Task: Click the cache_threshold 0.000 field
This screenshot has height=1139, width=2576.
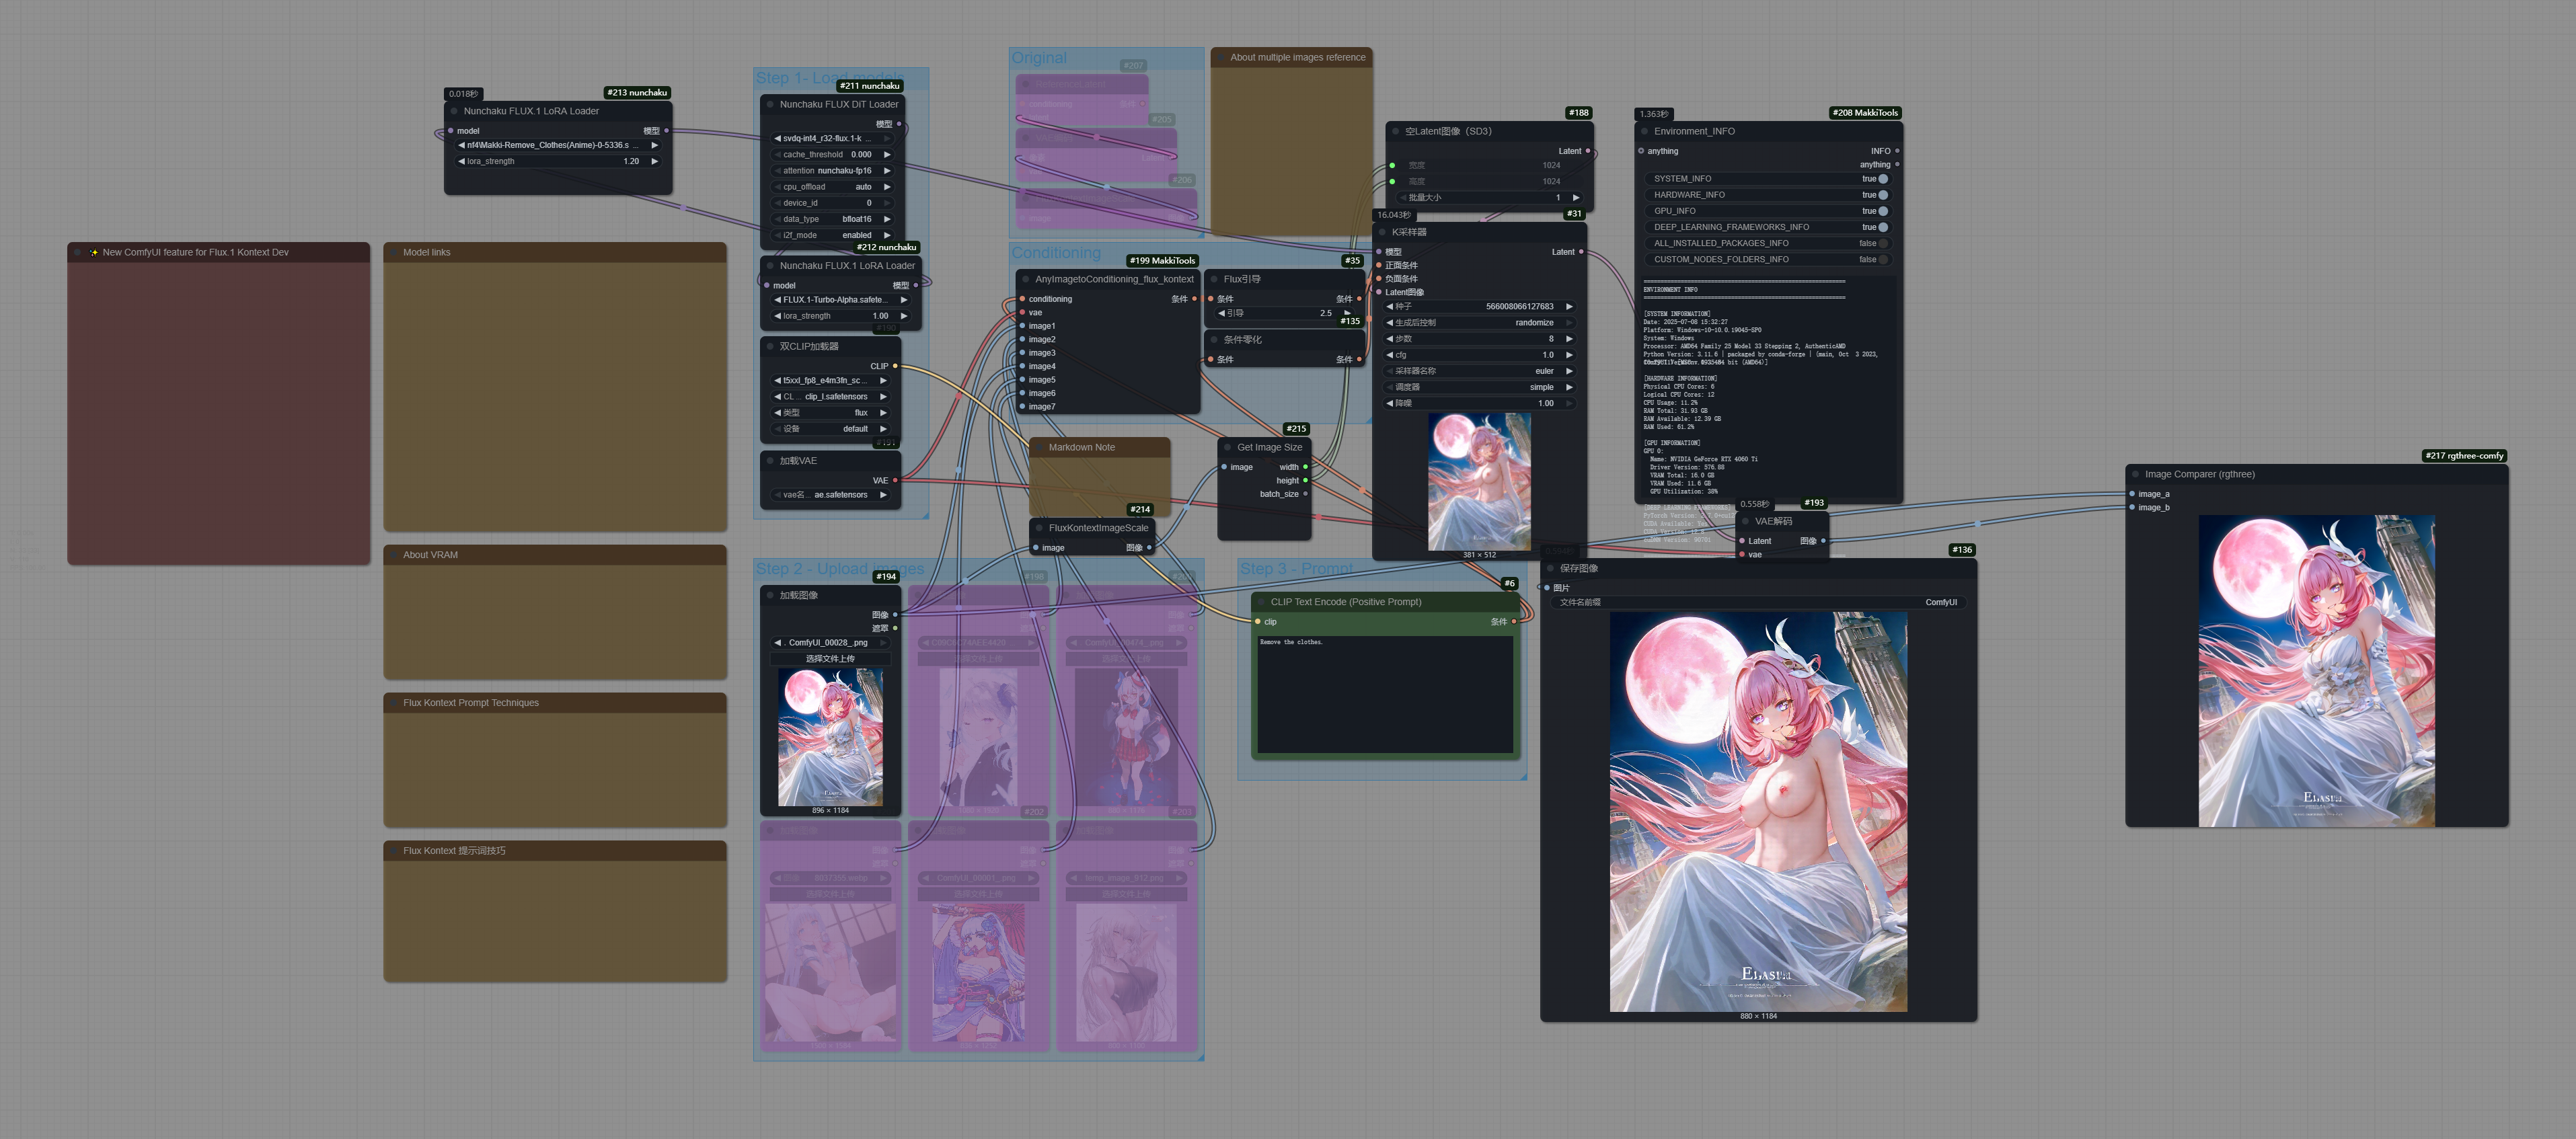Action: pos(831,155)
